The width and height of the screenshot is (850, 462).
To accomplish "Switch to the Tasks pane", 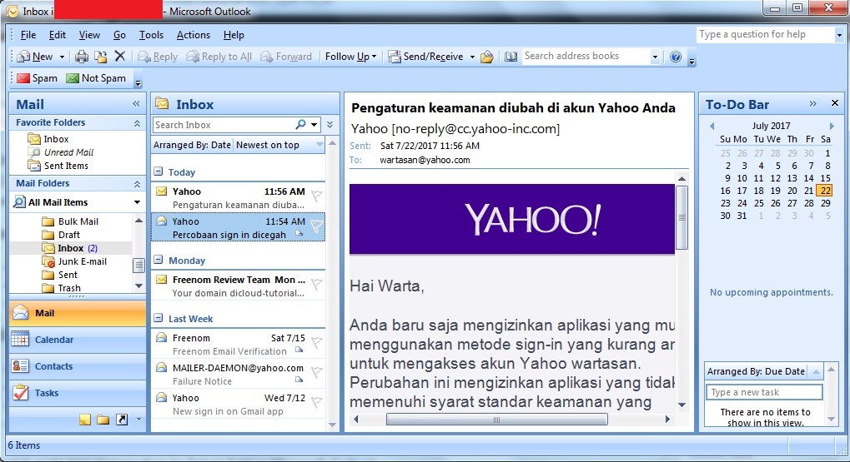I will coord(78,393).
